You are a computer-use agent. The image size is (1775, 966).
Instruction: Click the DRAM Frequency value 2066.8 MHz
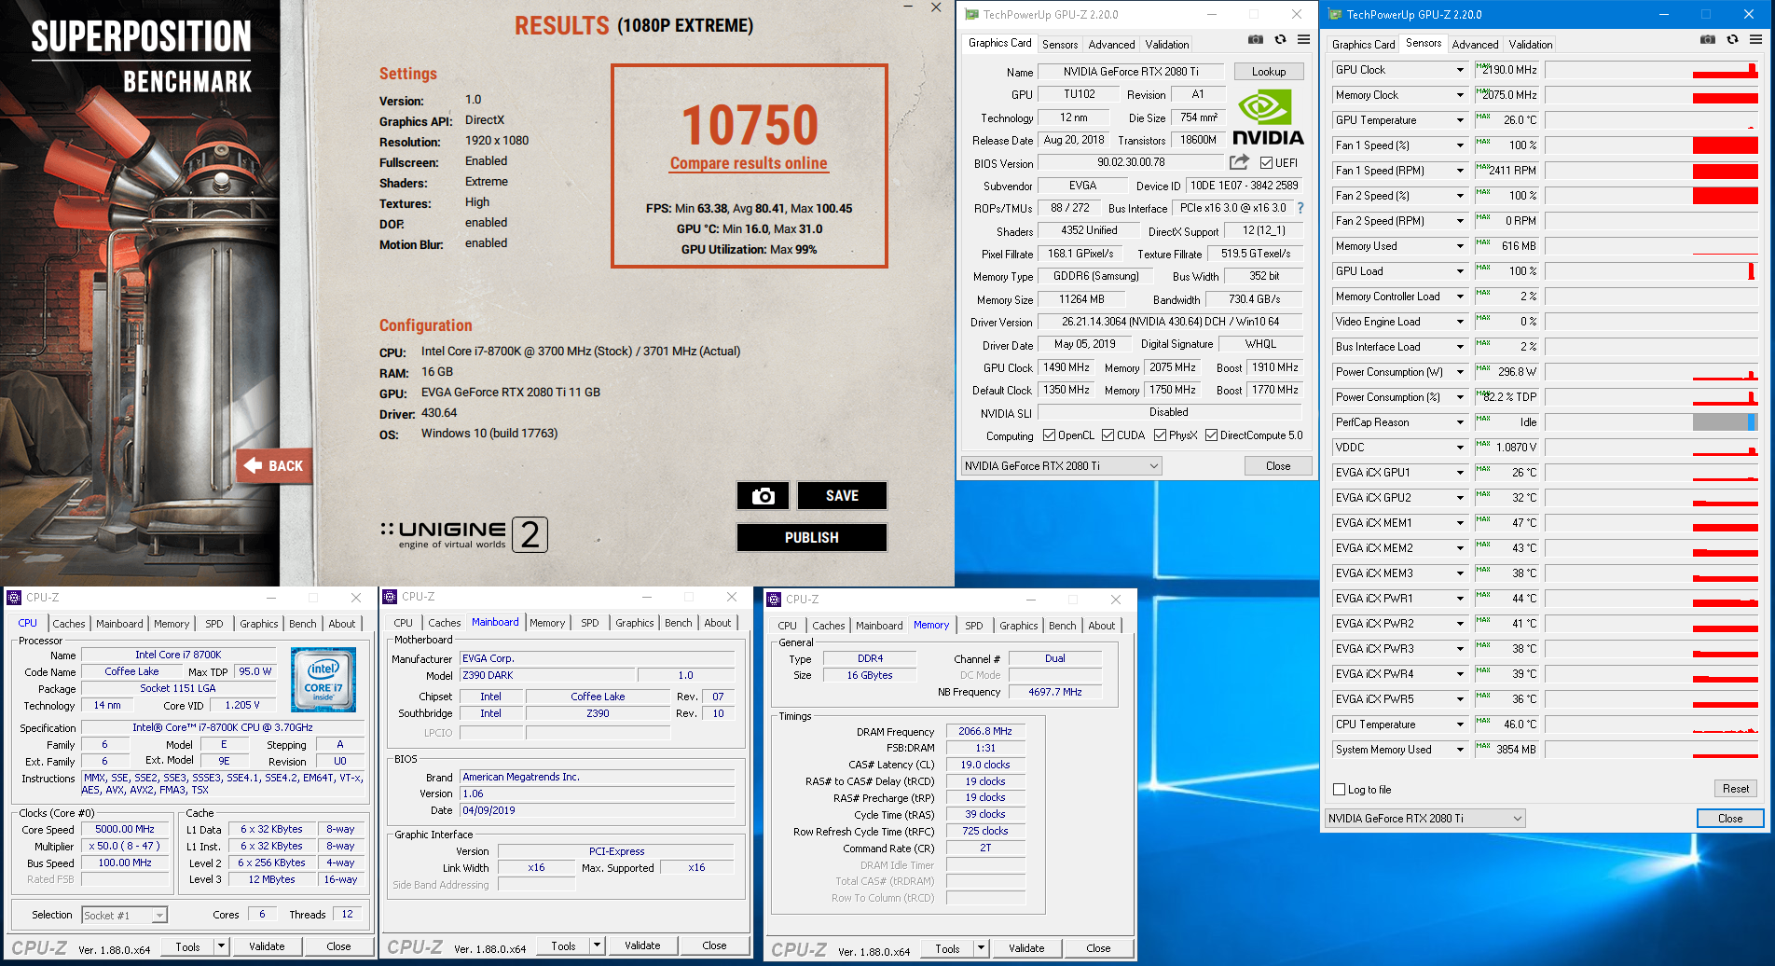tap(985, 732)
